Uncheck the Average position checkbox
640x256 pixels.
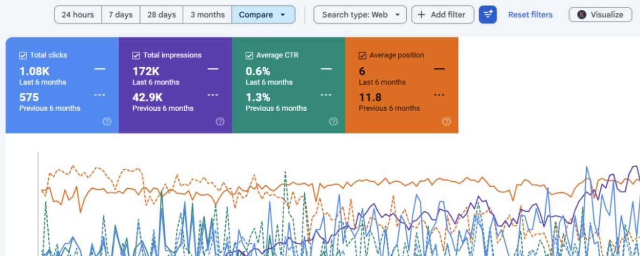coord(362,56)
